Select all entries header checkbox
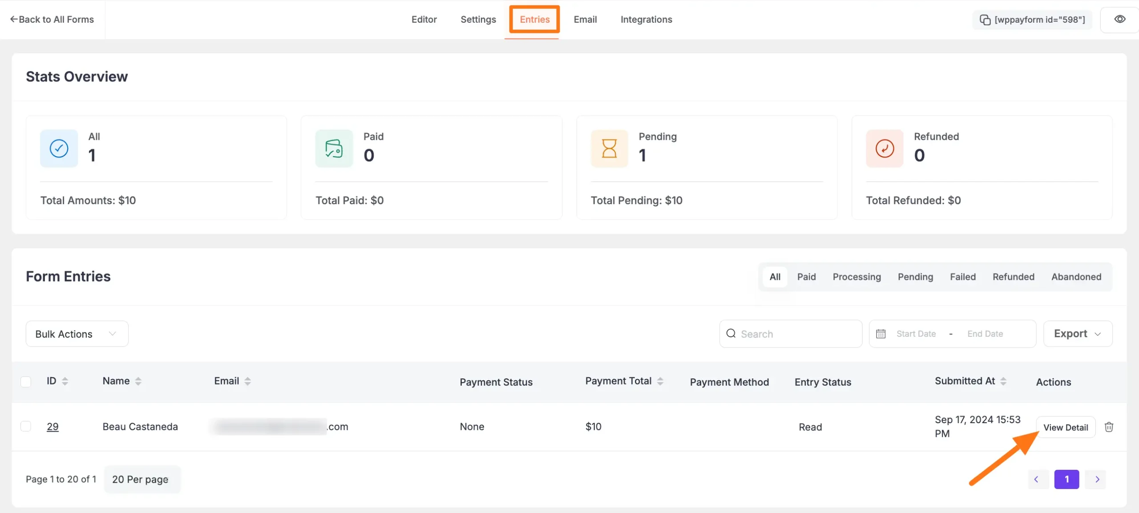This screenshot has width=1139, height=513. [x=26, y=382]
